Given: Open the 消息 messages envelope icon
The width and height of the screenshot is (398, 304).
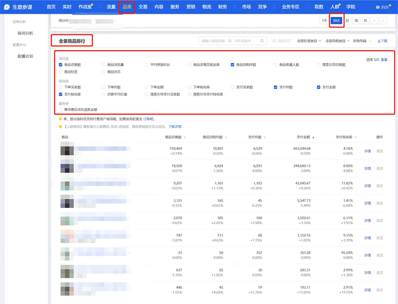Looking at the screenshot, I should (x=377, y=7).
